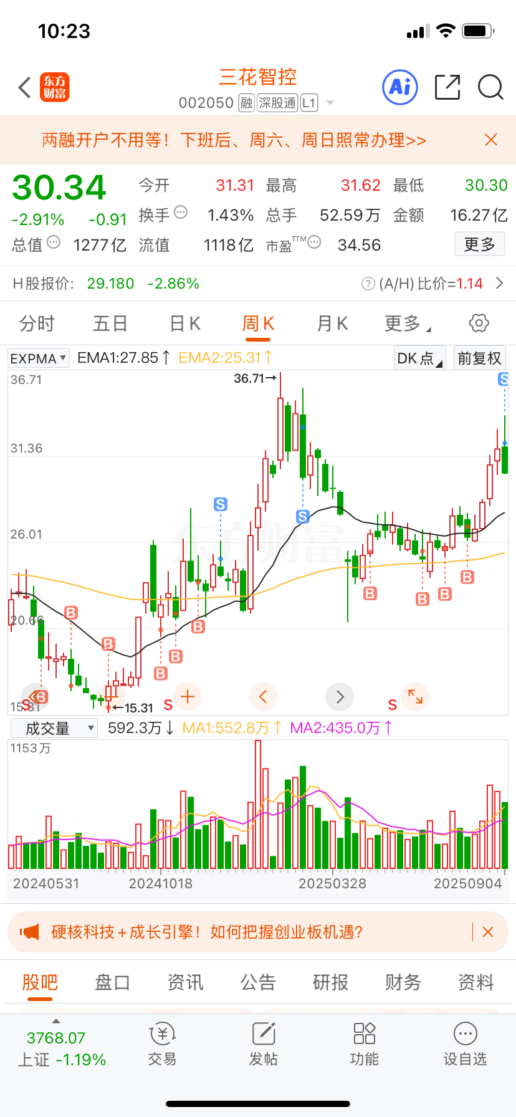Screen dimensions: 516x1117
Task: Tap the MA1:552.8万 volume text
Action: [x=232, y=728]
